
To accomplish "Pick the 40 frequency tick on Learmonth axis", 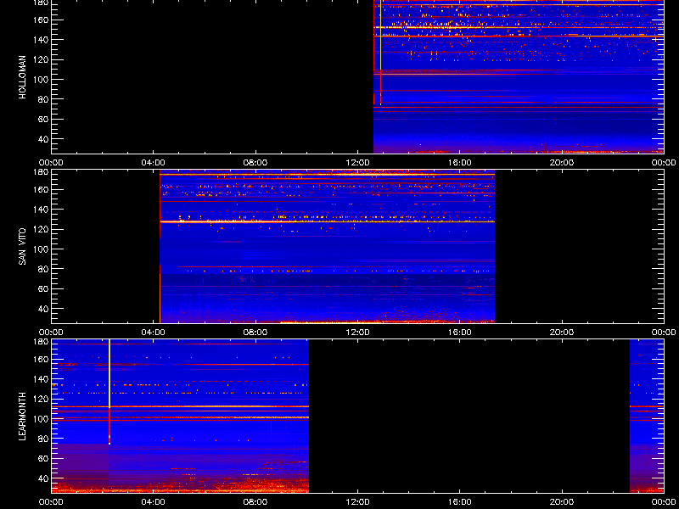I will tap(44, 478).
